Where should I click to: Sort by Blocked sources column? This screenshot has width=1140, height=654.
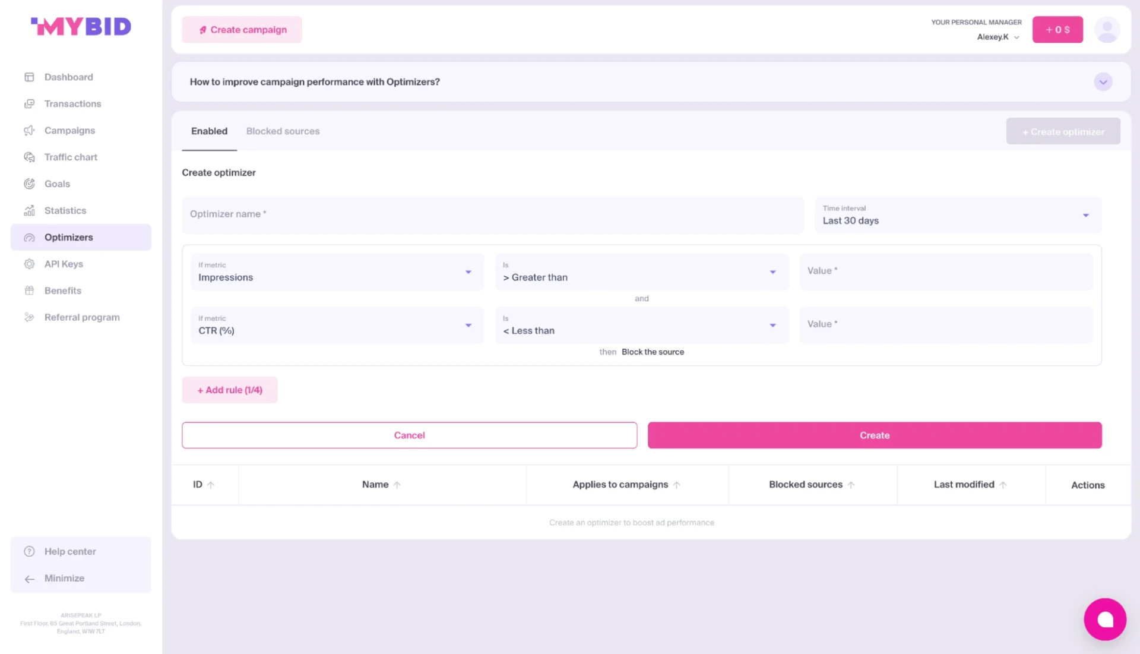click(x=812, y=485)
